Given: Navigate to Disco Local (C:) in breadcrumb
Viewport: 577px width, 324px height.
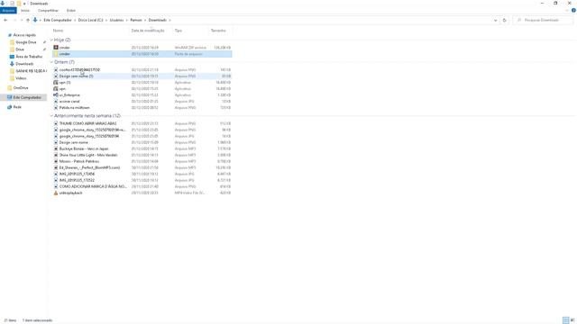Looking at the screenshot, I should 90,20.
